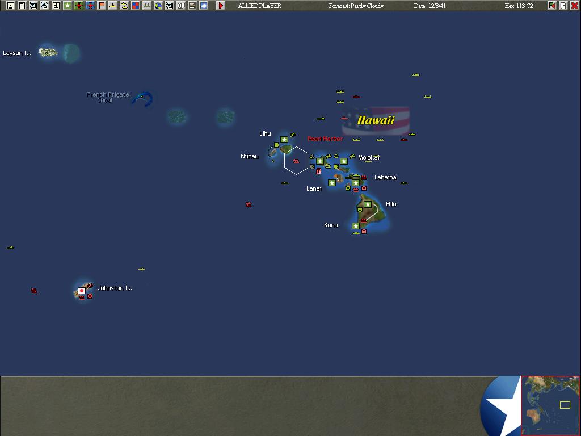Image resolution: width=581 pixels, height=436 pixels.
Task: Select the information 'i' icon
Action: (x=56, y=5)
